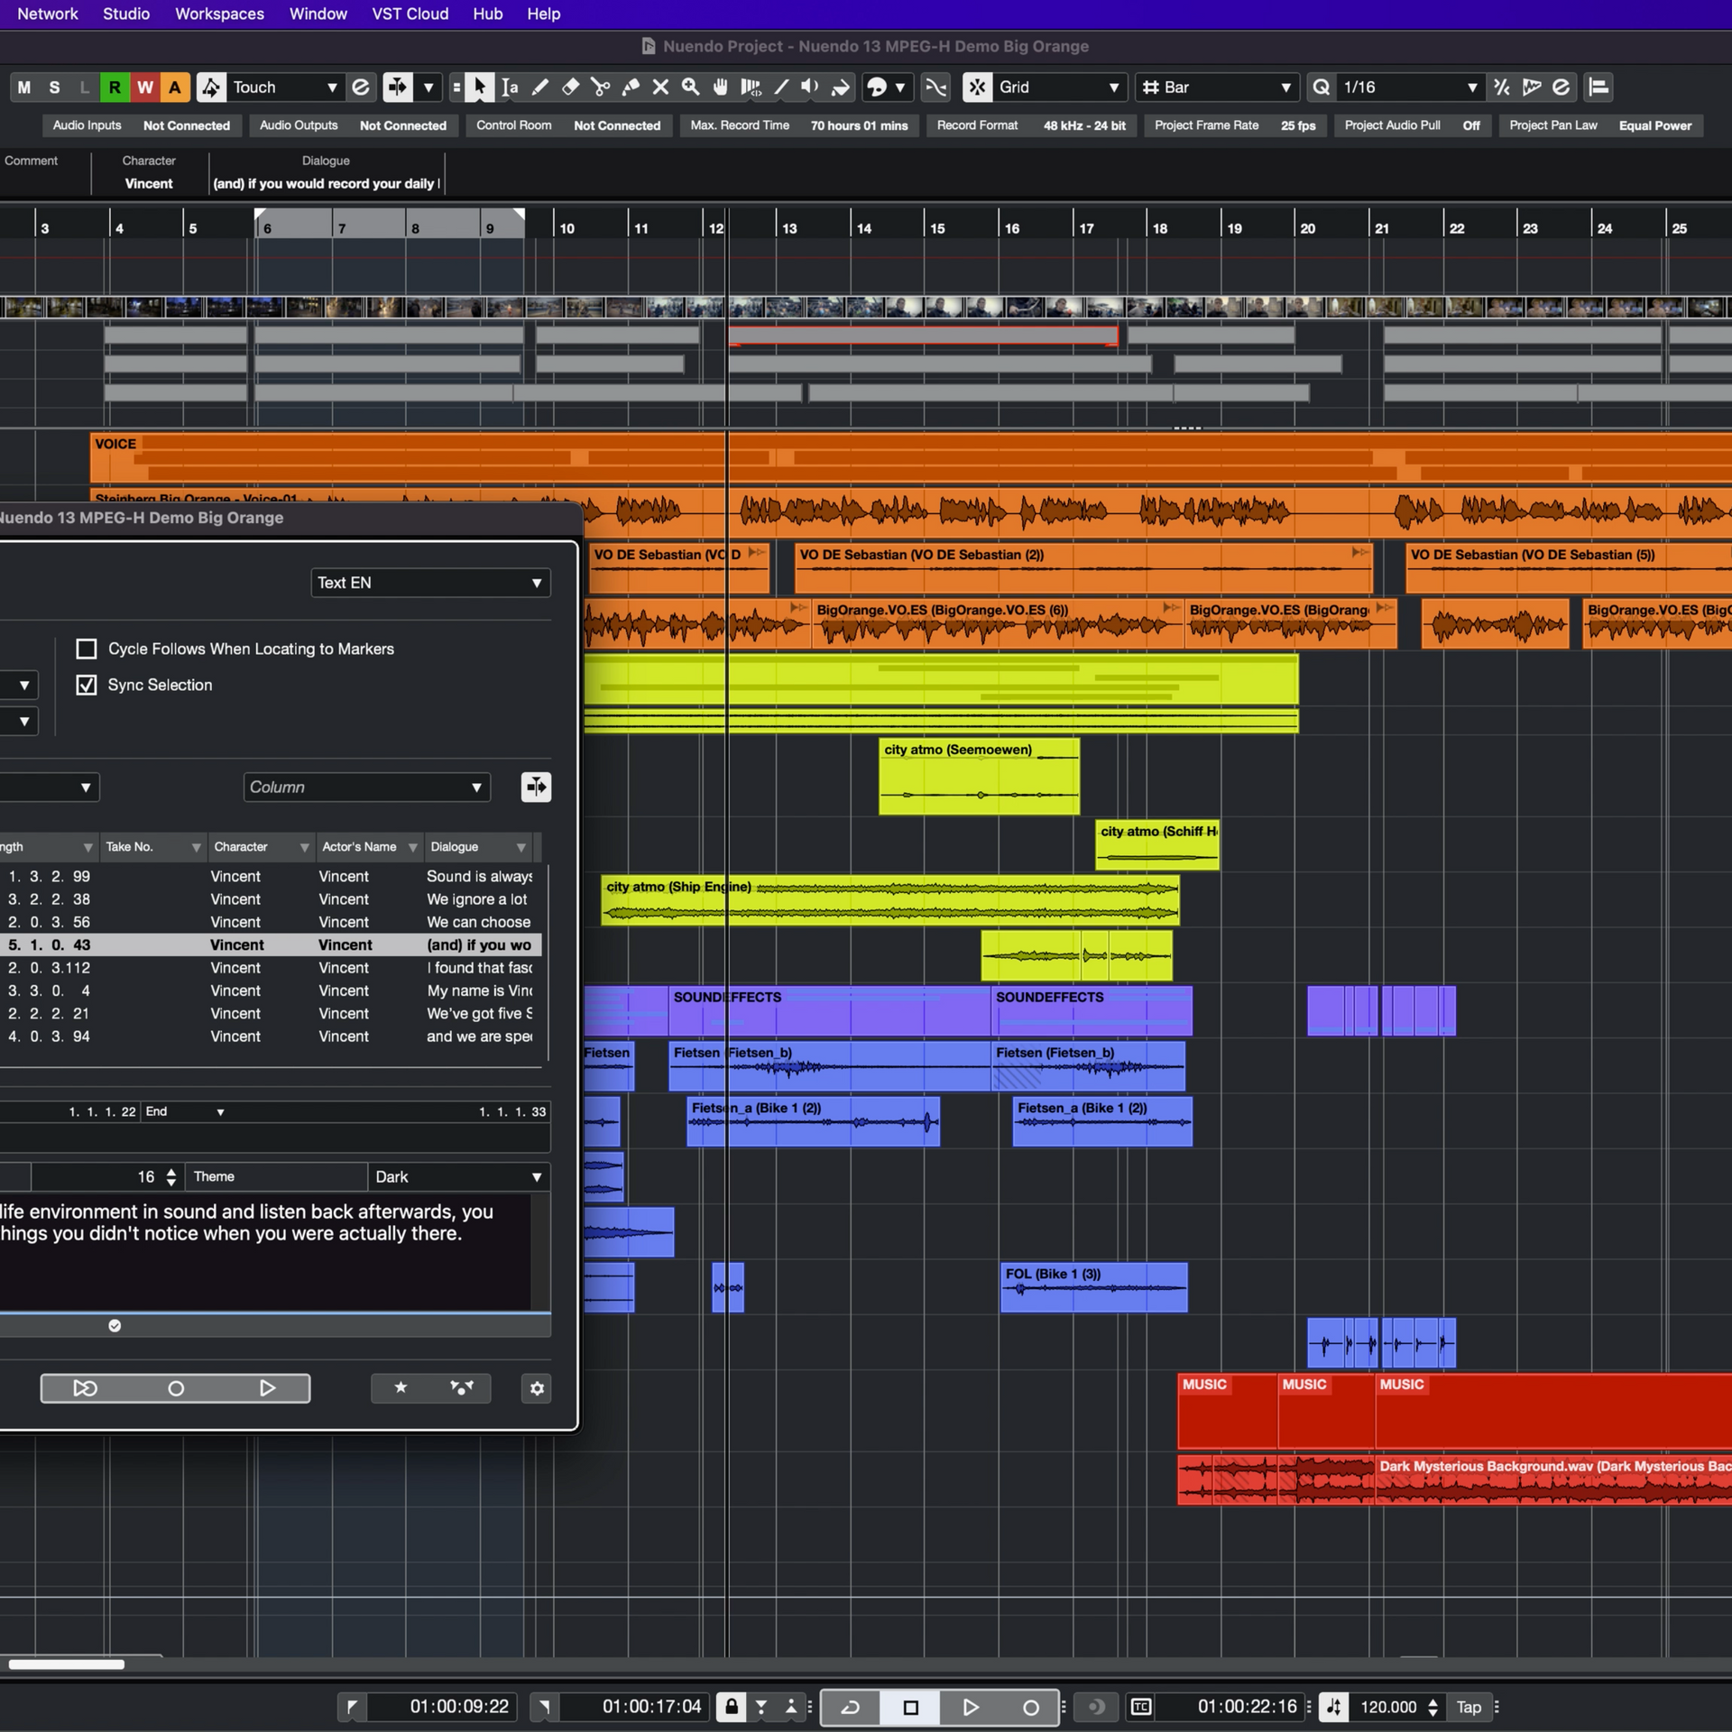This screenshot has height=1732, width=1732.
Task: Open the VST Cloud menu
Action: [x=410, y=14]
